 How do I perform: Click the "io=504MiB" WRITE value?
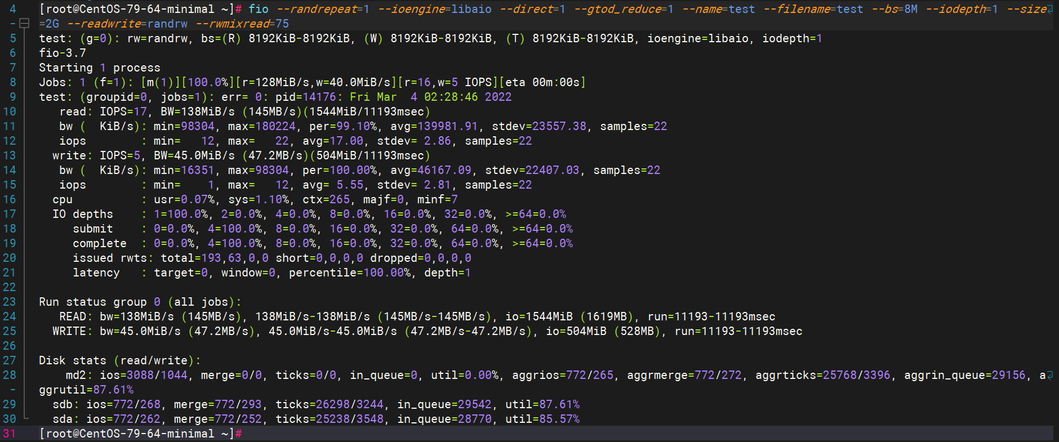point(576,331)
